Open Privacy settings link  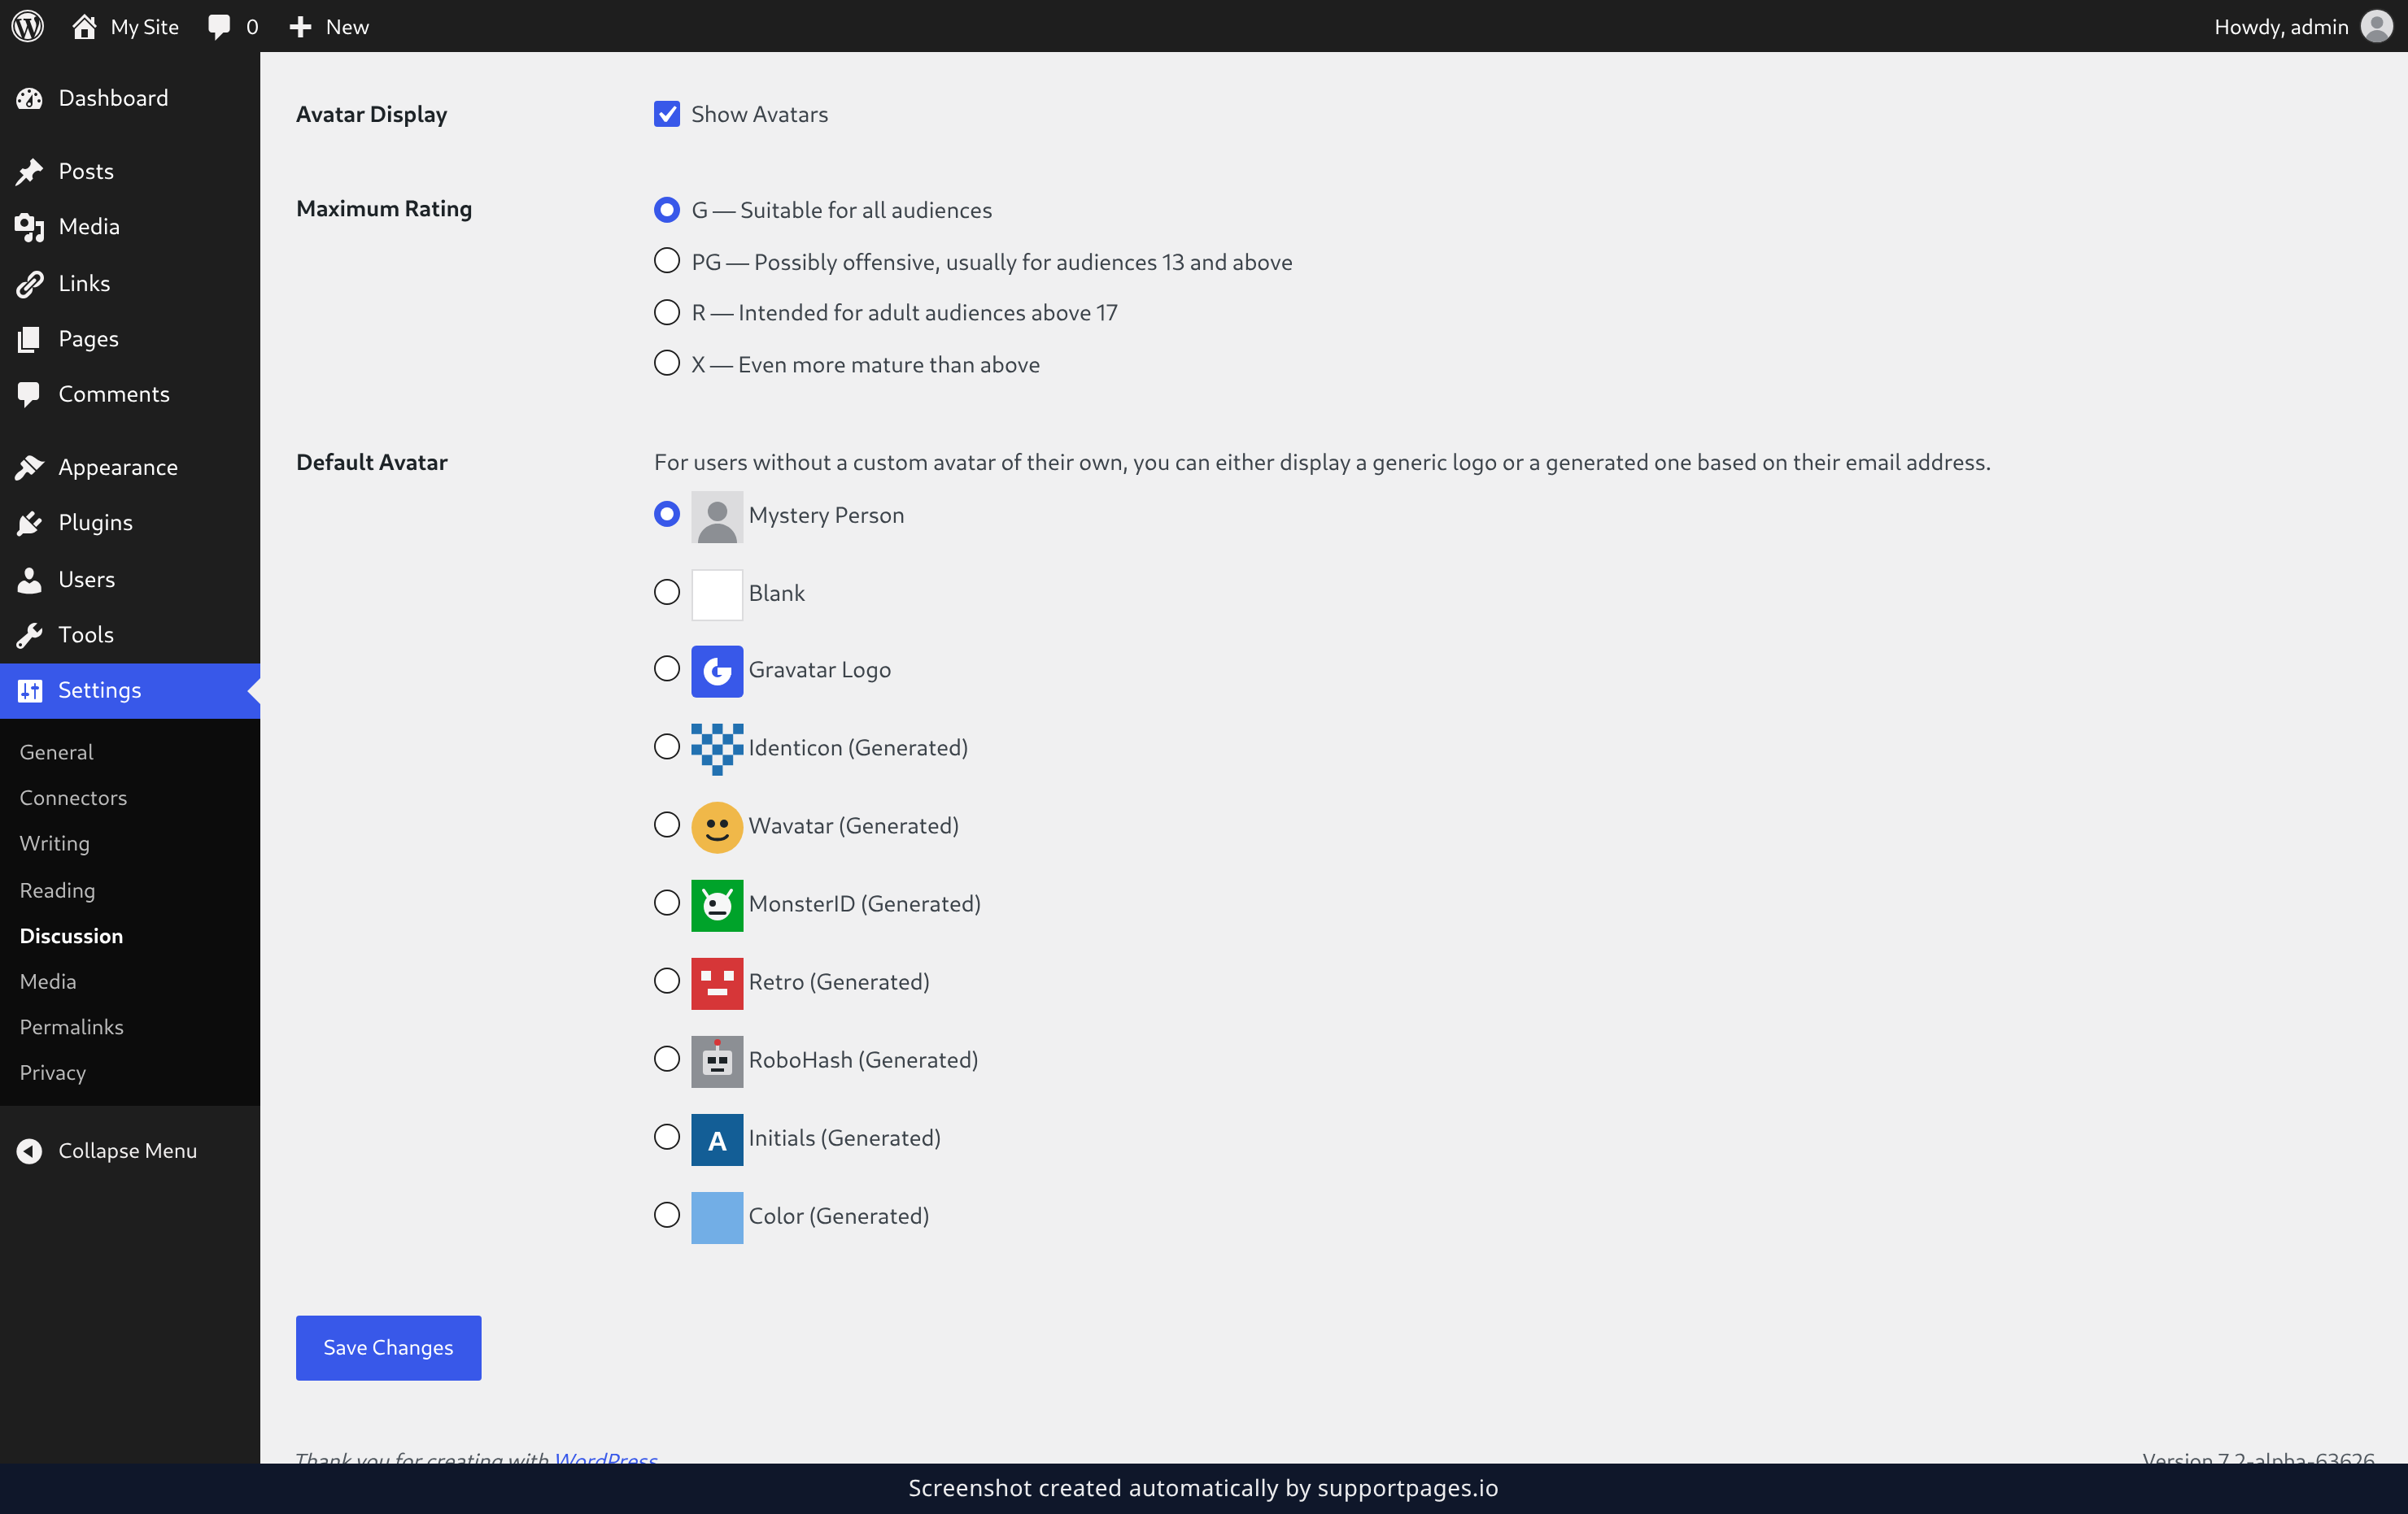coord(53,1072)
